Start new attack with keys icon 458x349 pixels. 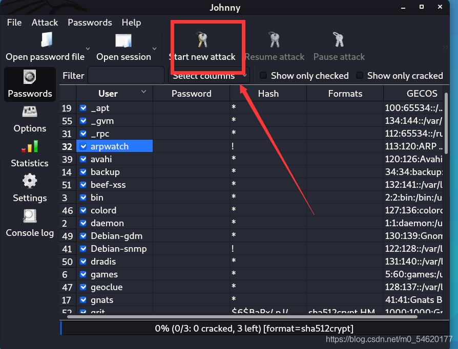point(202,40)
